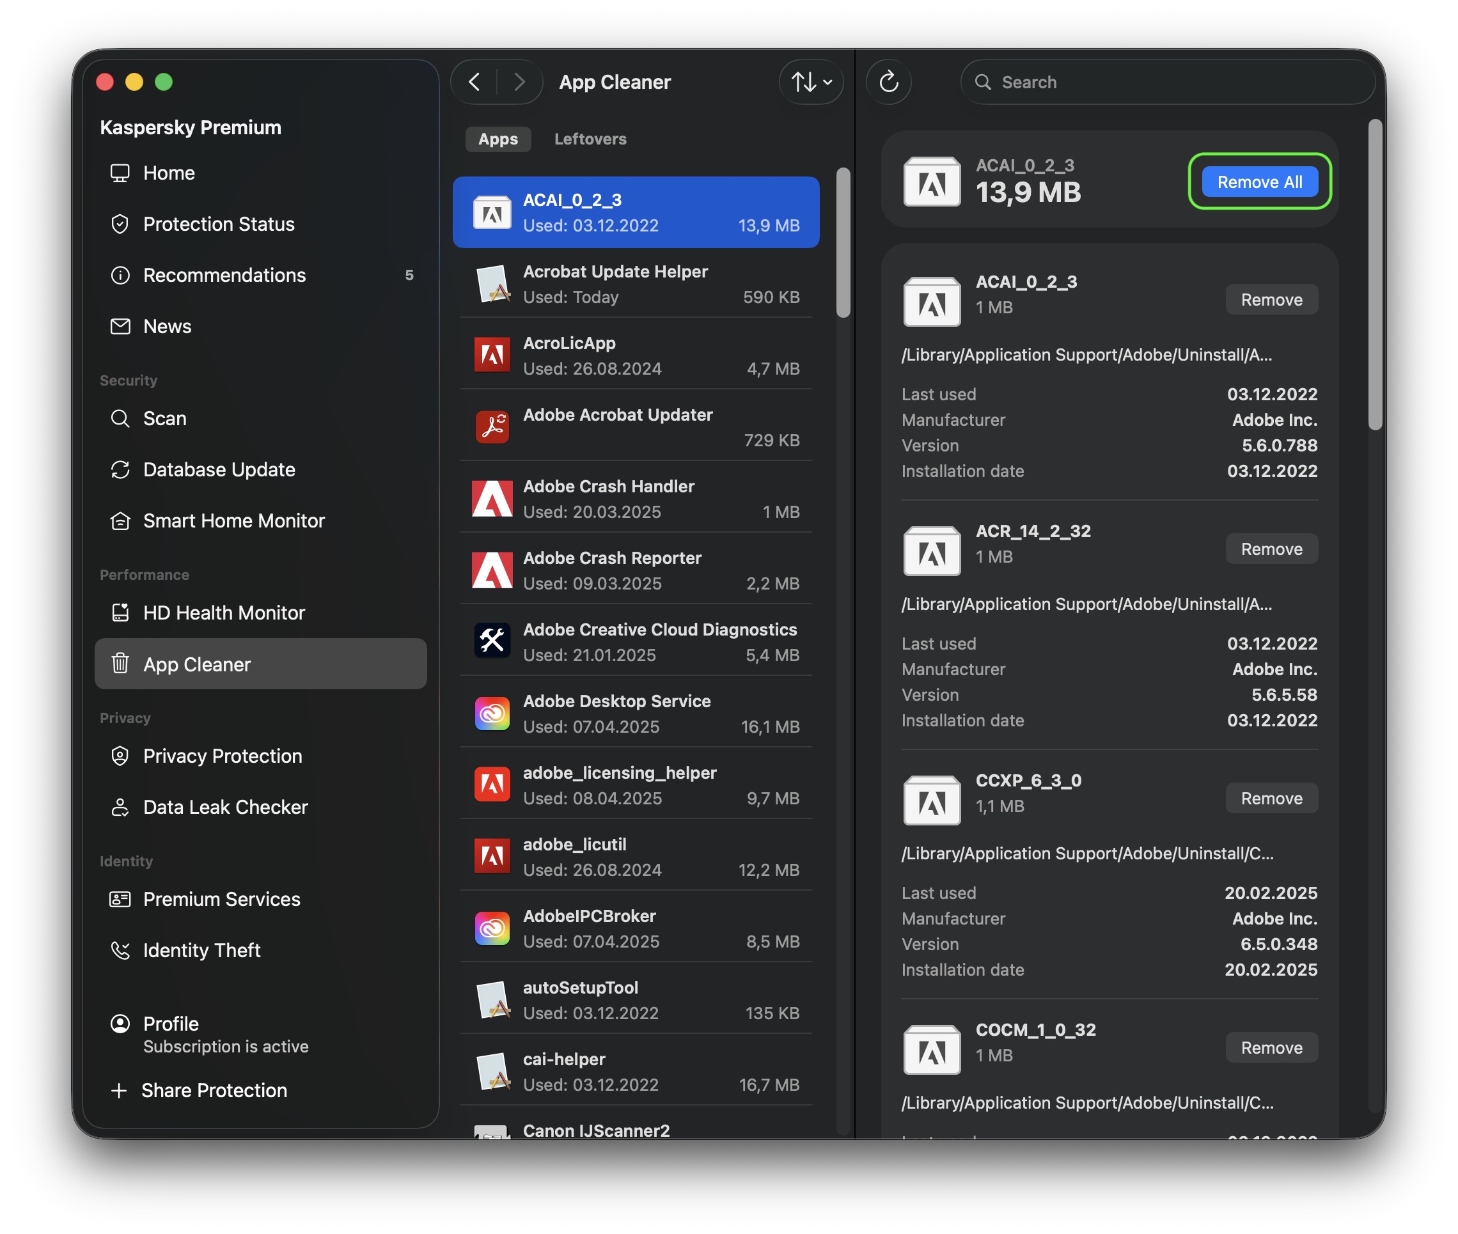Screen dimensions: 1458x1234
Task: Click the Adobe Crash Handler icon
Action: tap(492, 498)
